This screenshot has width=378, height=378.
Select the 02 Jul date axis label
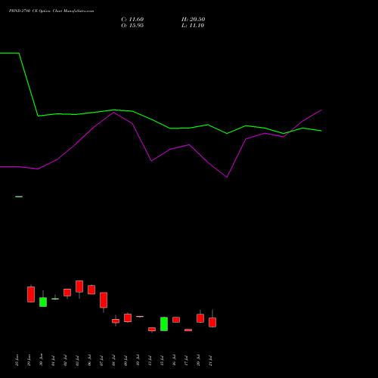coord(65,360)
